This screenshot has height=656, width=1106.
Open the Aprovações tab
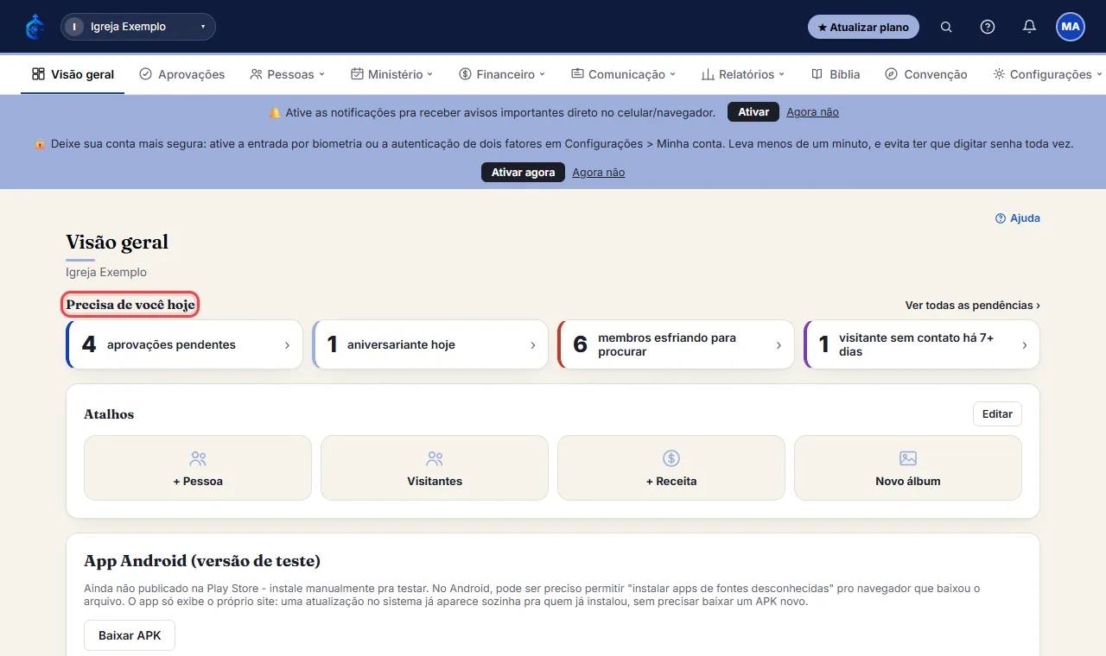182,74
